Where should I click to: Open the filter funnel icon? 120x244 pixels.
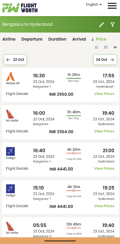tap(113, 25)
